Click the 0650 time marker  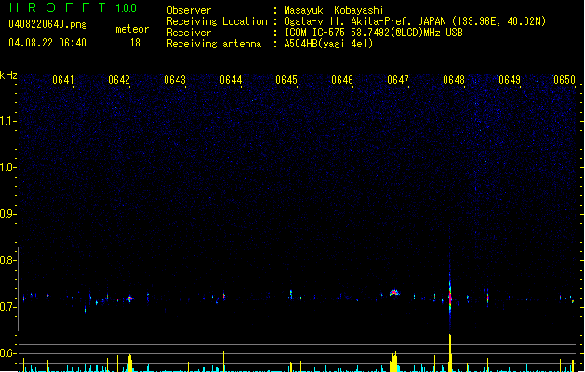pos(565,80)
